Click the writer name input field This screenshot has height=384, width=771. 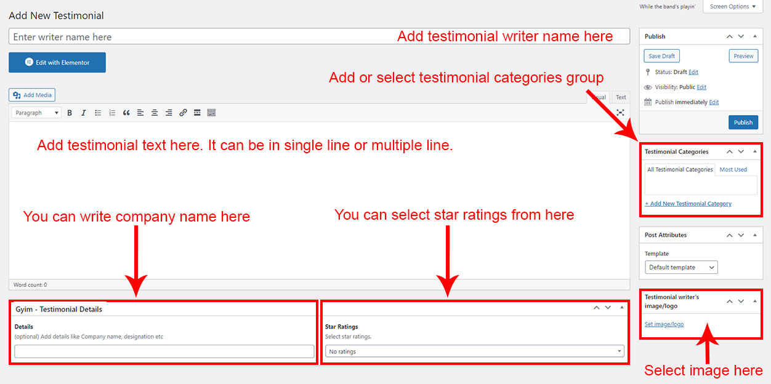pos(197,37)
